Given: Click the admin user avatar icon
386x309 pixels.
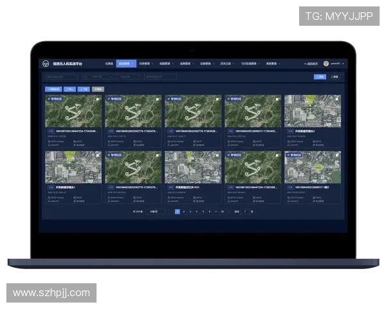Looking at the screenshot, I should point(326,64).
